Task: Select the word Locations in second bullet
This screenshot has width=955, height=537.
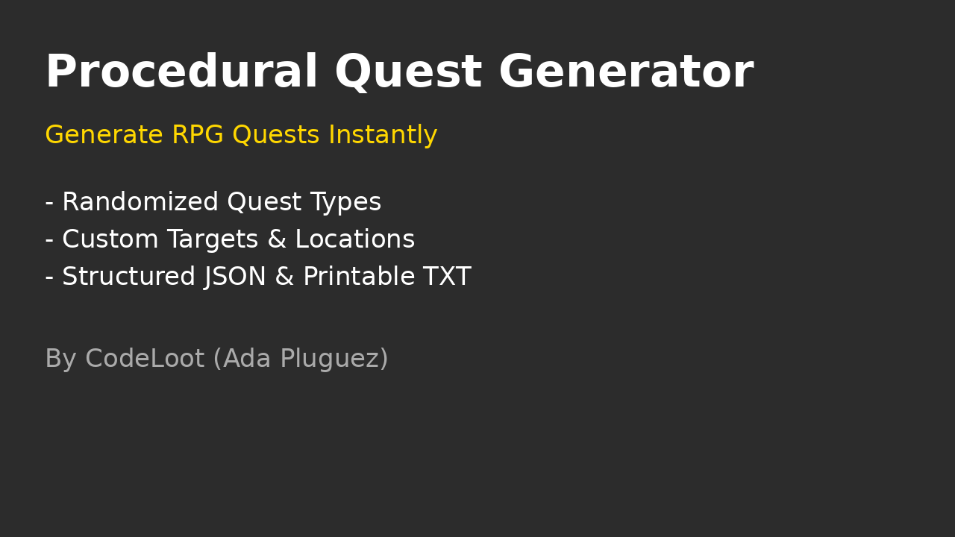Action: click(x=354, y=240)
